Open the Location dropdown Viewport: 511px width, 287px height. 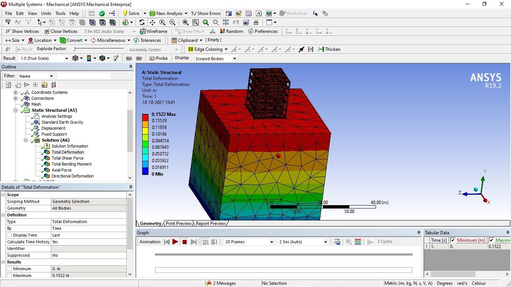42,40
